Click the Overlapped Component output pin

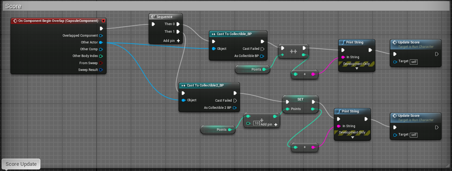point(101,35)
